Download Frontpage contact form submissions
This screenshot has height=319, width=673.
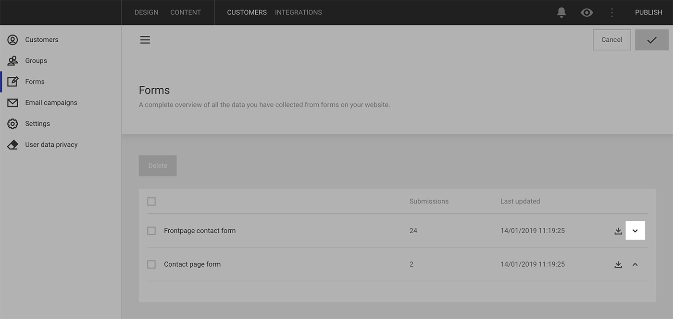[618, 231]
